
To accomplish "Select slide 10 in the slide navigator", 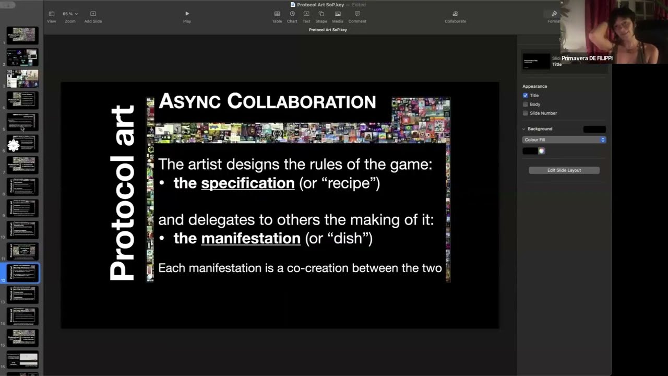I will click(22, 229).
